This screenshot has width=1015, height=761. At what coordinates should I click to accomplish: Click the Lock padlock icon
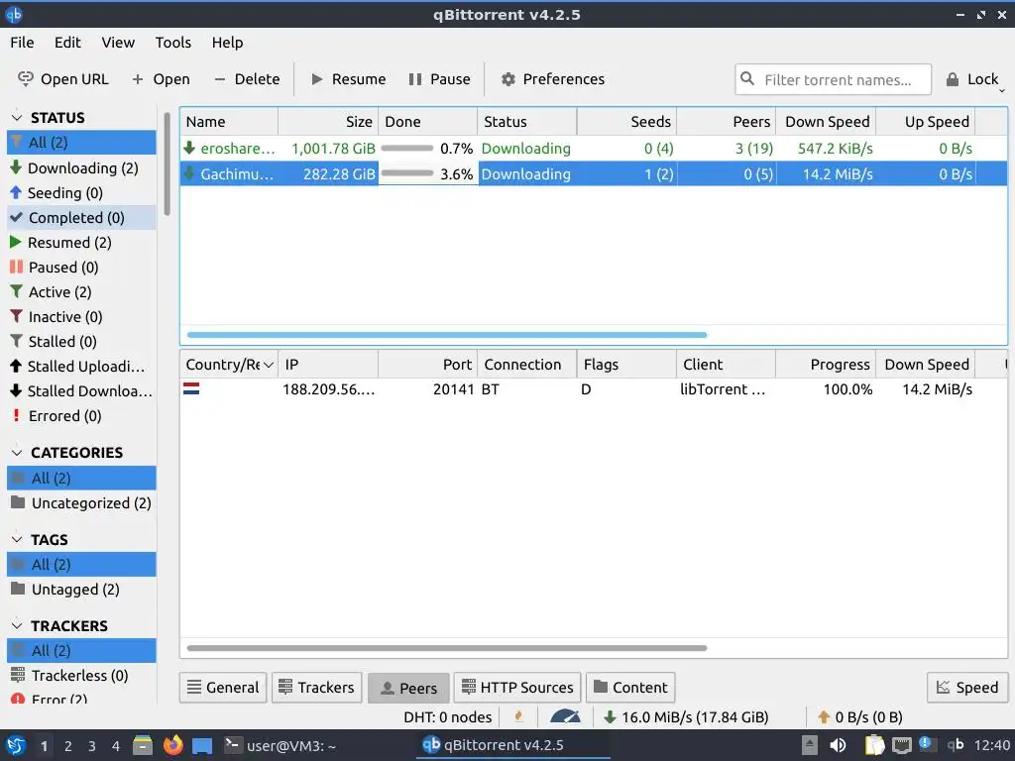pyautogui.click(x=953, y=79)
